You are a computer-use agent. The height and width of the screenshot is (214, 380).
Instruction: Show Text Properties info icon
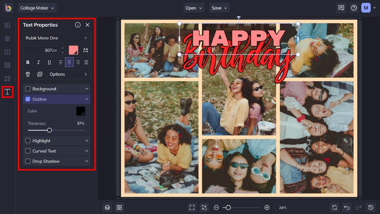click(78, 25)
